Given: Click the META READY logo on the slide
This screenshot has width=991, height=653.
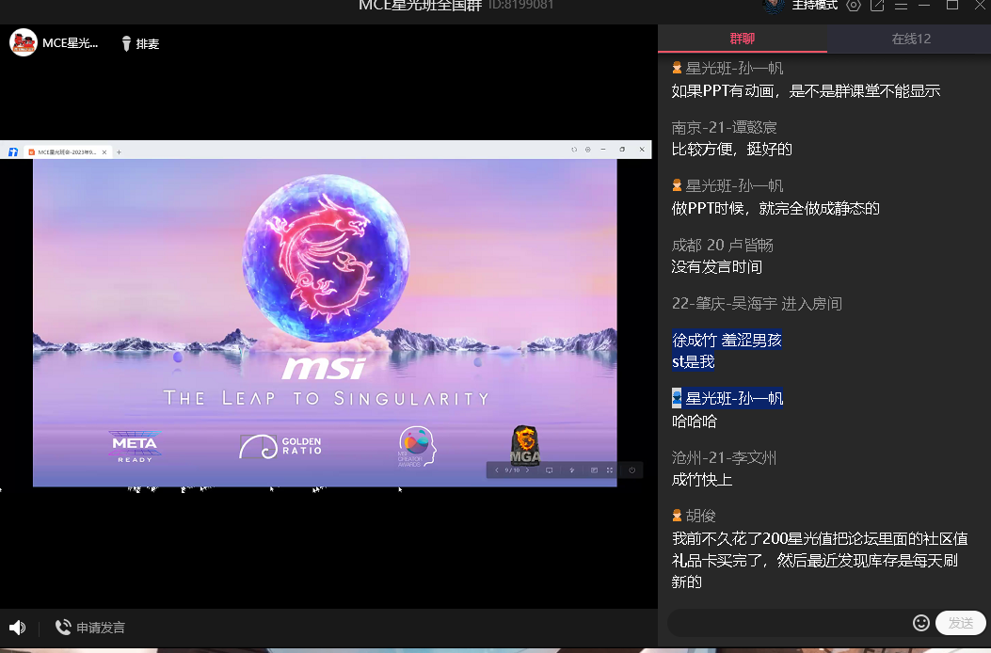Looking at the screenshot, I should tap(135, 446).
